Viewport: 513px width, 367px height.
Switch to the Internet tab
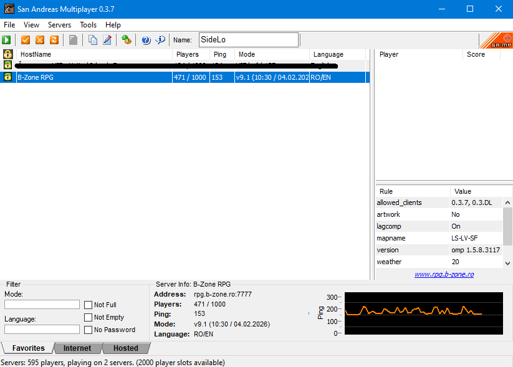pos(77,348)
